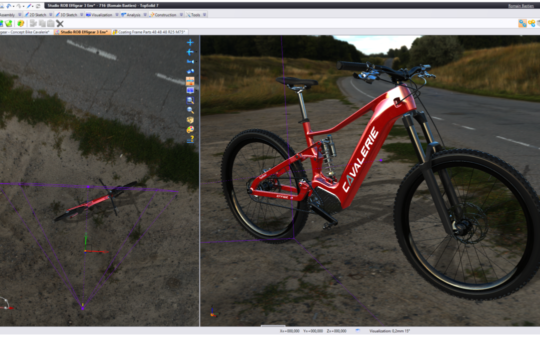Image resolution: width=540 pixels, height=337 pixels.
Task: Click the axis triad in right viewport corner
Action: tap(213, 312)
